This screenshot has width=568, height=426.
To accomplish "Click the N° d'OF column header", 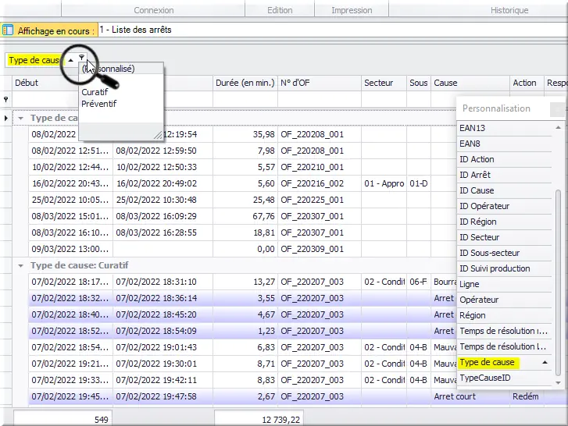I will coord(320,83).
